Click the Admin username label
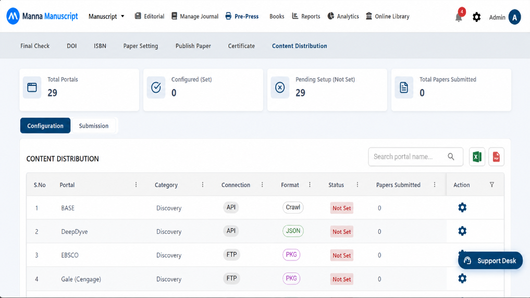 (x=497, y=17)
